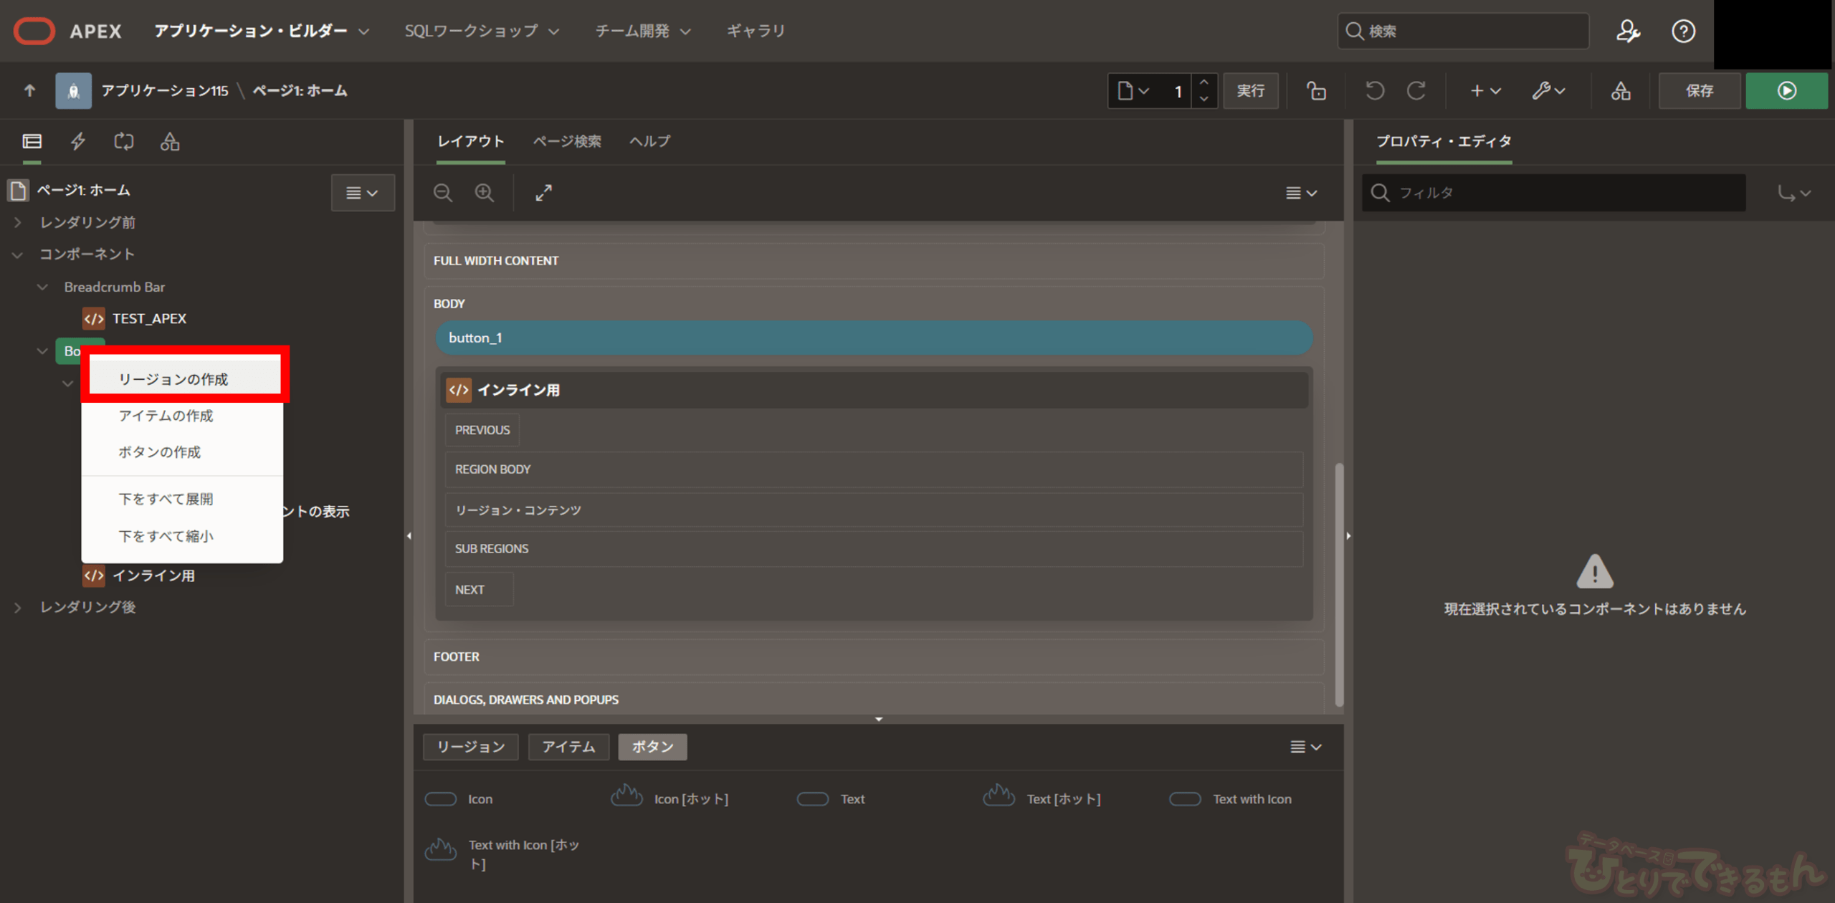
Task: Click the layout zoom in magnifier icon
Action: [485, 193]
